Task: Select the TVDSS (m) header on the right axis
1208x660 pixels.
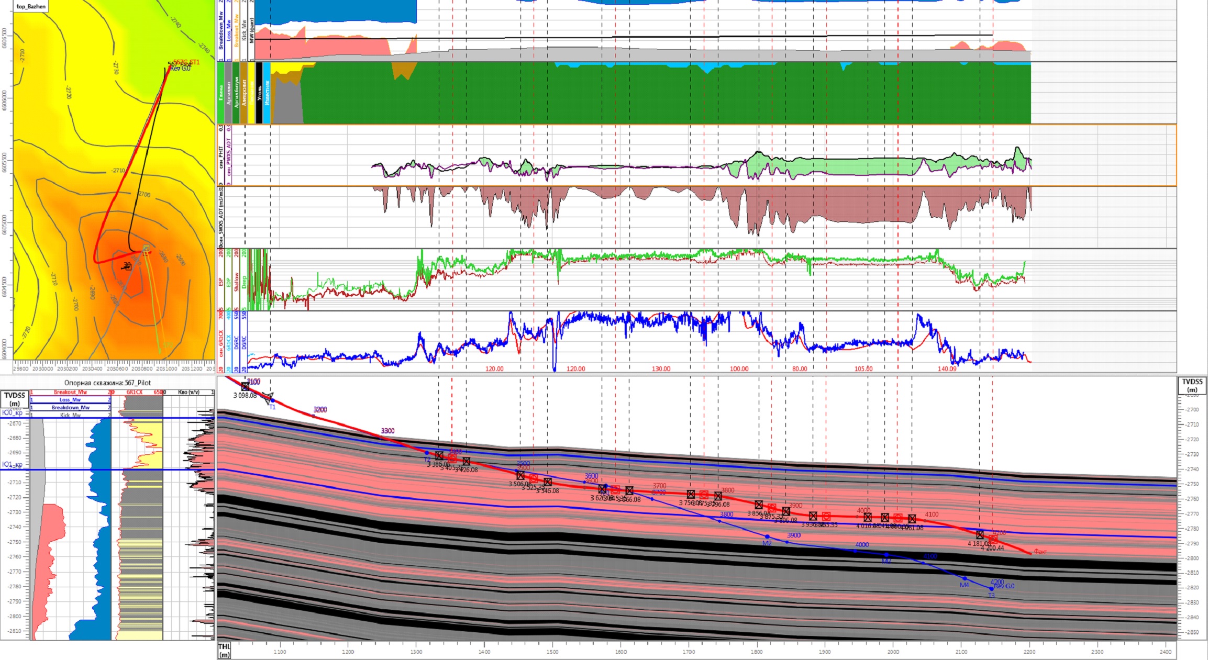Action: click(x=1192, y=386)
